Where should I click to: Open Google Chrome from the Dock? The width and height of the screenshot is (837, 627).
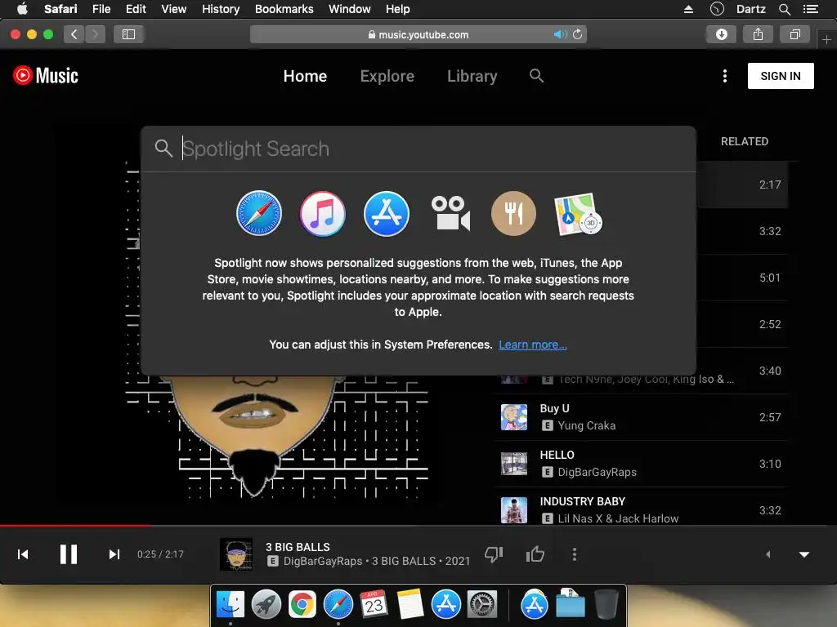[x=302, y=605]
